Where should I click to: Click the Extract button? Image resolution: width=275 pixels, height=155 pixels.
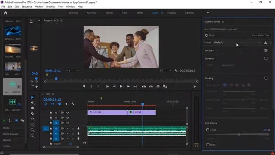pyautogui.click(x=151, y=86)
